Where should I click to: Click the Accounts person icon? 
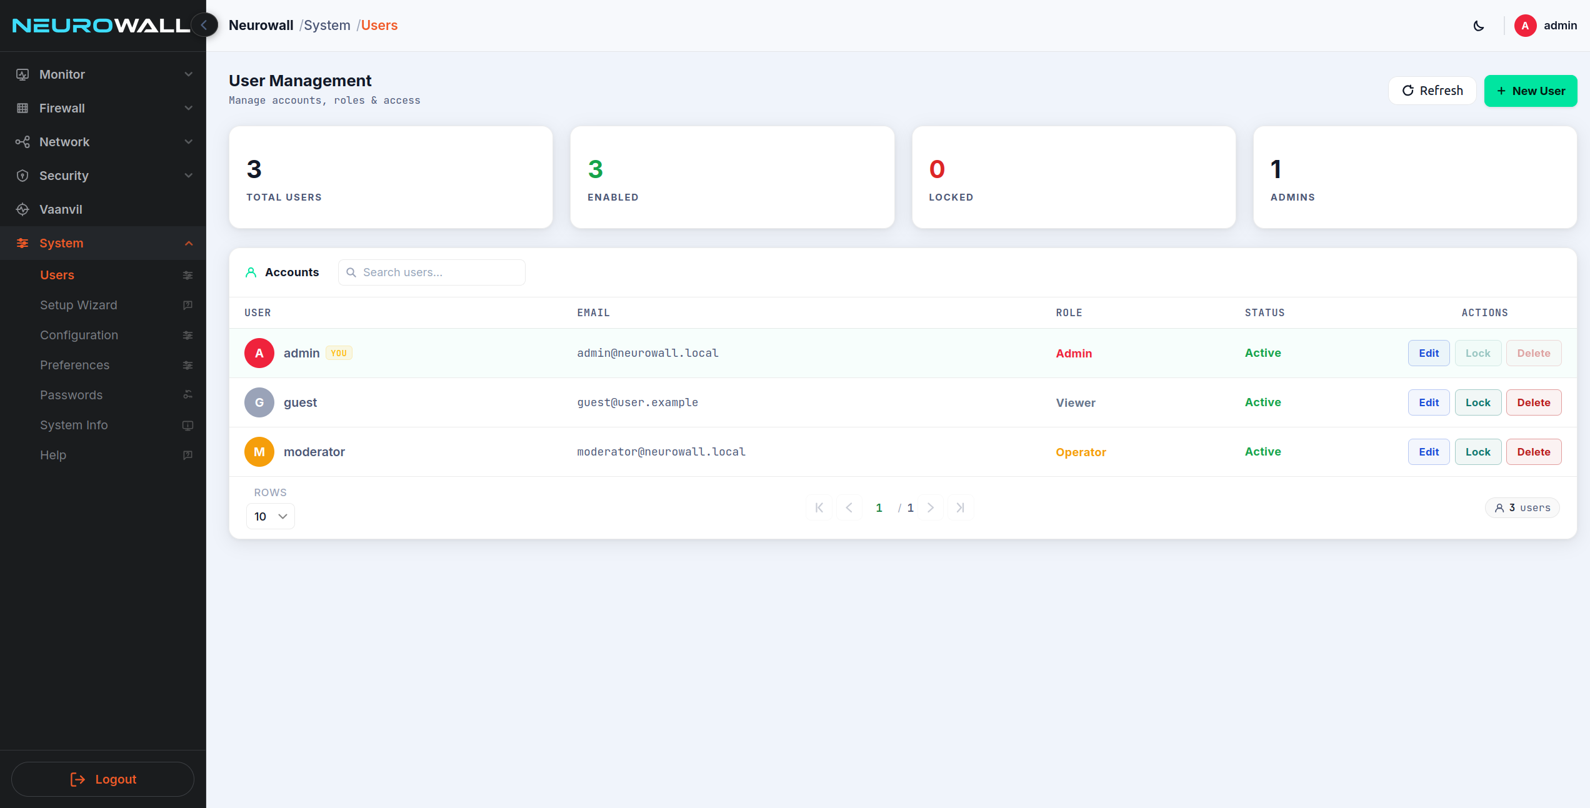[251, 272]
